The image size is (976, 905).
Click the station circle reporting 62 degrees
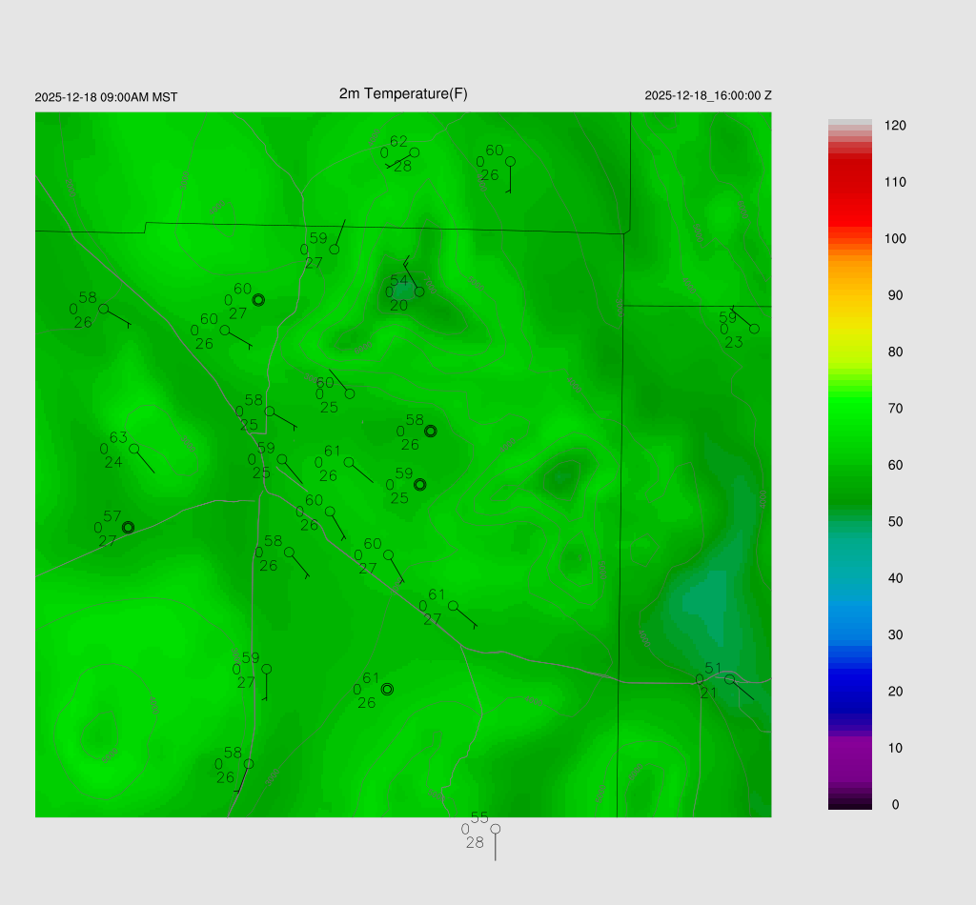(414, 152)
